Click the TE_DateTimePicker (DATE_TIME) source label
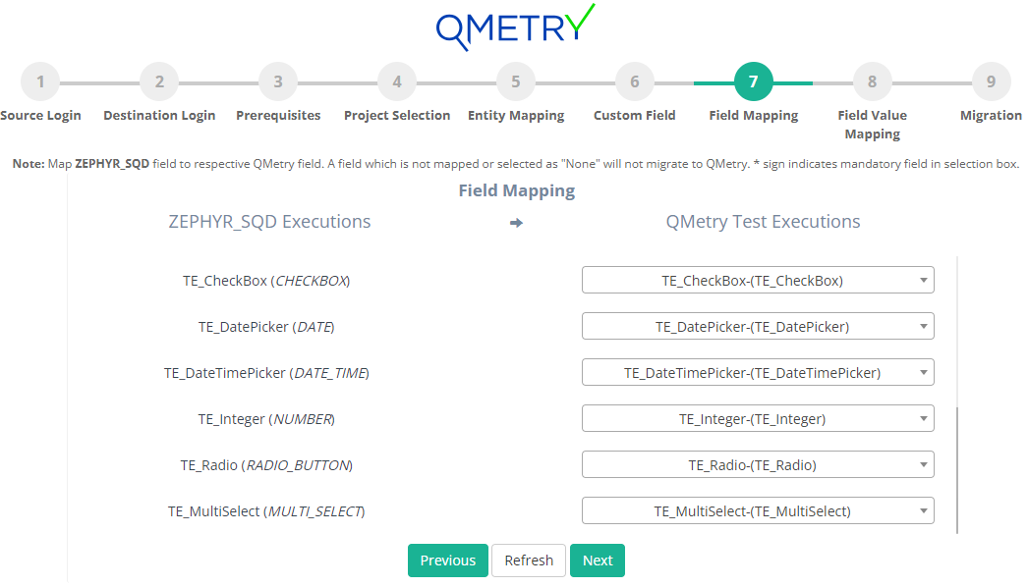1028x587 pixels. point(266,373)
